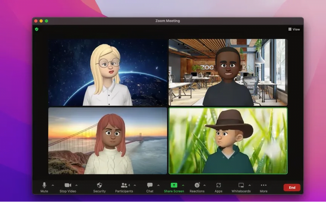Open the Apps marketplace icon
This screenshot has height=202, width=326.
(x=218, y=185)
